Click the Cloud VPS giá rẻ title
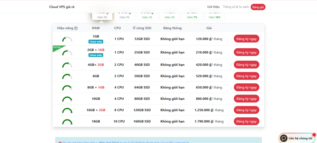Screen dimensions: 317x143 pos(62,7)
